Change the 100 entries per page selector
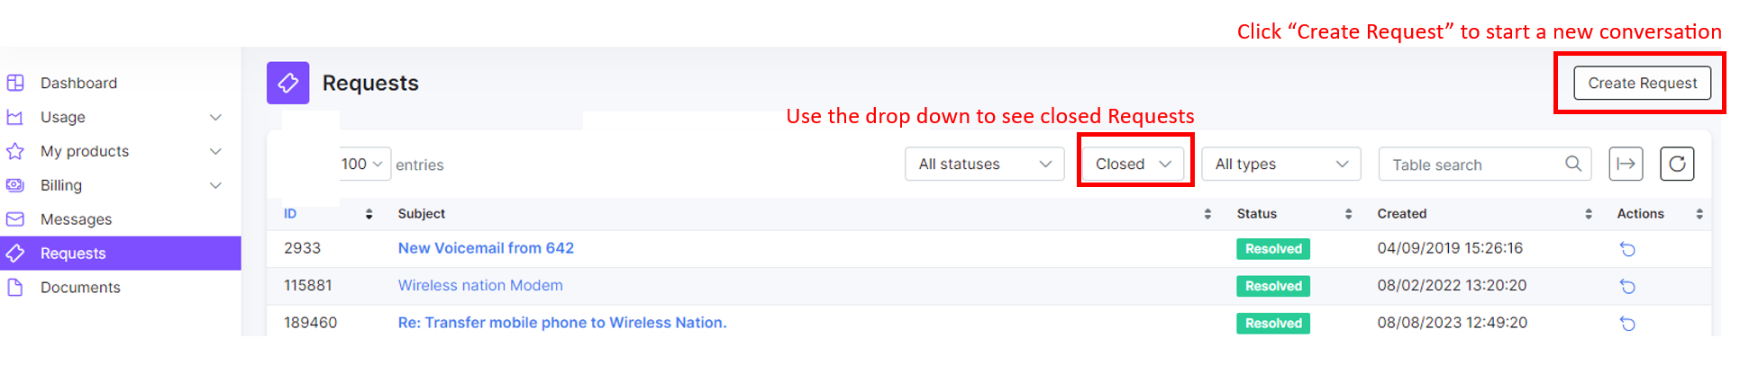Viewport: 1740px width, 374px height. coord(363,164)
